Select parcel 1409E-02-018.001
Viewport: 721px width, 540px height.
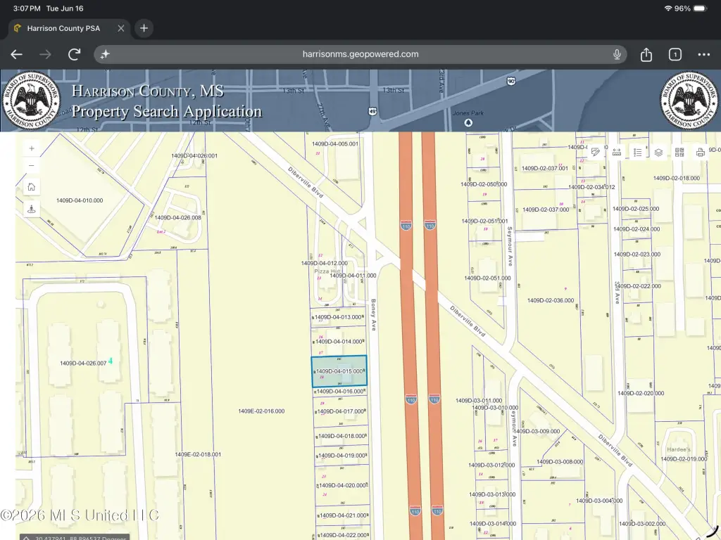click(198, 454)
